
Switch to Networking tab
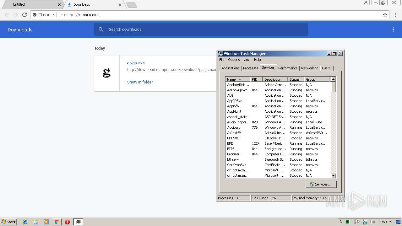tap(309, 68)
